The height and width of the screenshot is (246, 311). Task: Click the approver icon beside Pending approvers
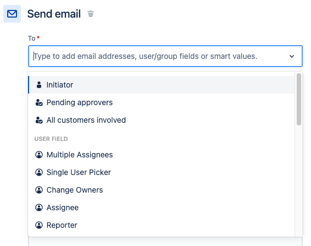click(x=39, y=102)
